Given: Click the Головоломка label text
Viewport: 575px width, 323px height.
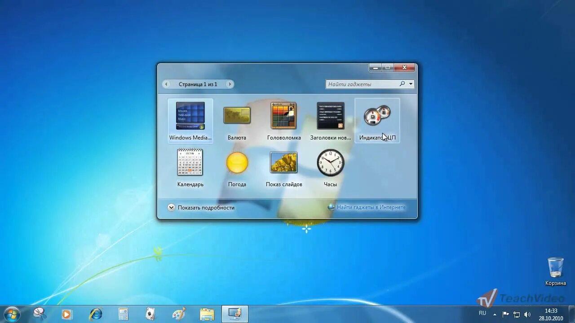Looking at the screenshot, I should [284, 138].
